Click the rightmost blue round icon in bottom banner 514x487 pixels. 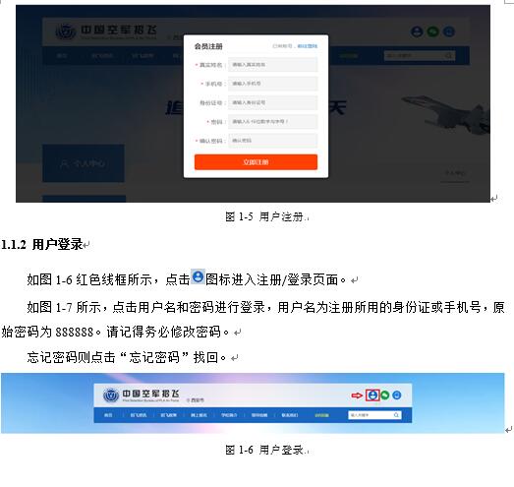[x=397, y=396]
